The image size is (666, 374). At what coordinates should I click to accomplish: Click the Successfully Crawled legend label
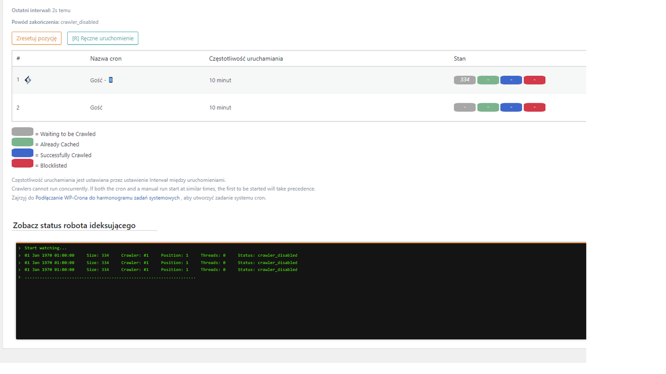tap(66, 155)
